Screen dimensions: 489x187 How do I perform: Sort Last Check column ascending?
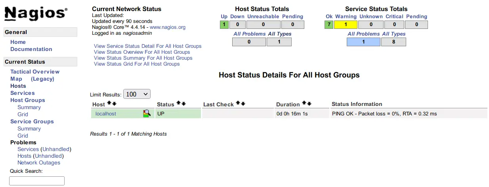238,104
